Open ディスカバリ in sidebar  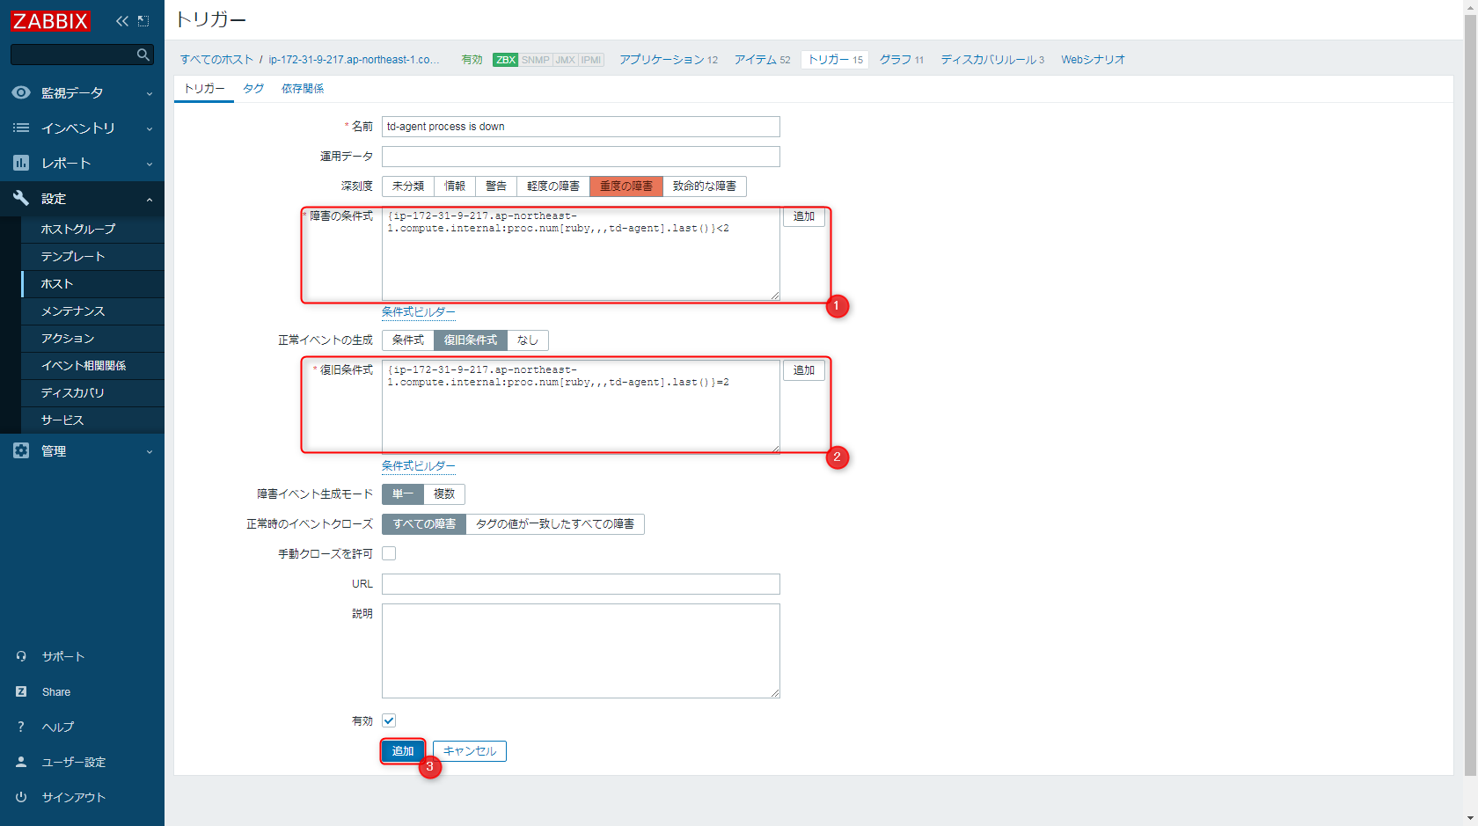pos(92,393)
